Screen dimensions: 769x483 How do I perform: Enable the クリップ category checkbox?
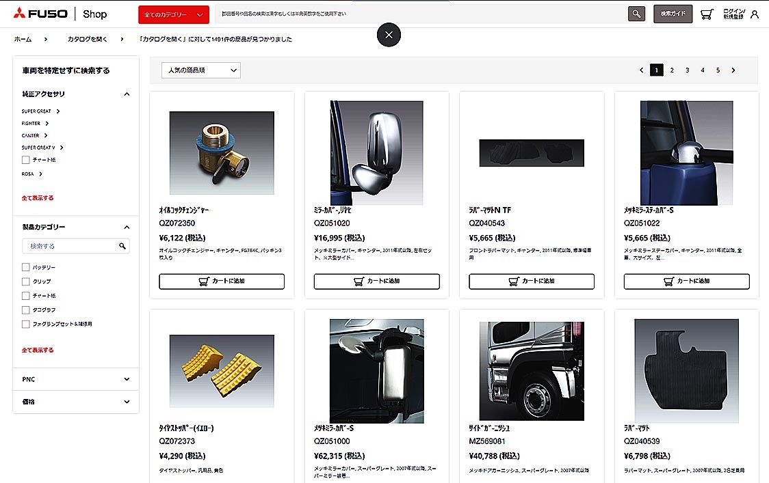[25, 281]
